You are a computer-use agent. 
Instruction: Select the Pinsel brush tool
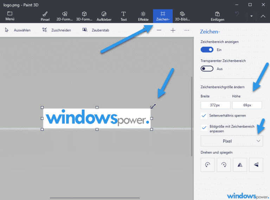pos(45,16)
